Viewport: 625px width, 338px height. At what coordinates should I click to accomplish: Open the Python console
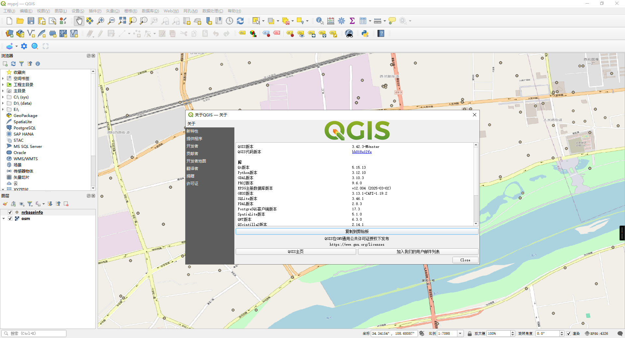coord(365,33)
